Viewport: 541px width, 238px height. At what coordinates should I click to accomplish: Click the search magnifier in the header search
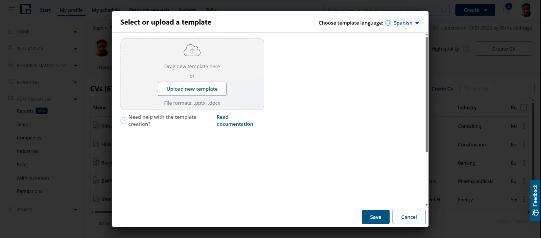[444, 10]
